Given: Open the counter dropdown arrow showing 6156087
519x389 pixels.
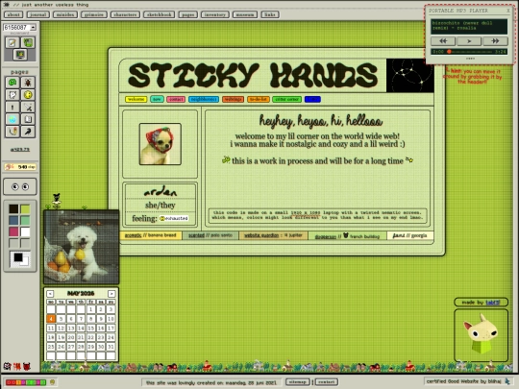Looking at the screenshot, I should [34, 27].
